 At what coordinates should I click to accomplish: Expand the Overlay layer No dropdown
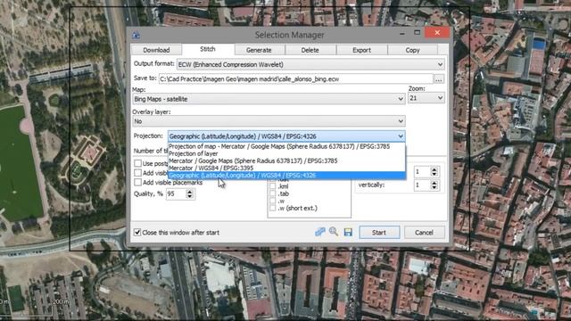coord(269,121)
